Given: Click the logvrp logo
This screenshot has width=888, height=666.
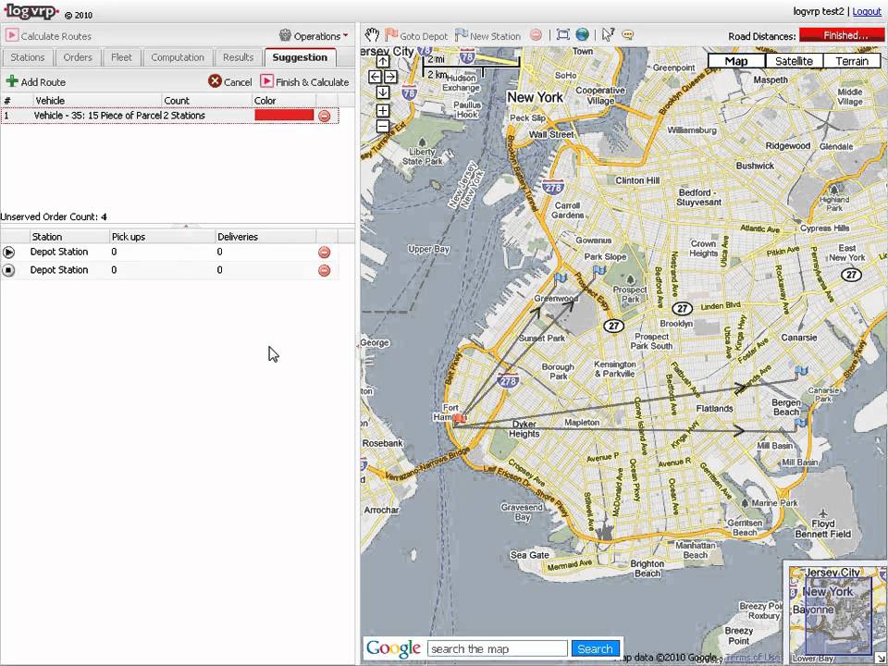Looking at the screenshot, I should [31, 11].
